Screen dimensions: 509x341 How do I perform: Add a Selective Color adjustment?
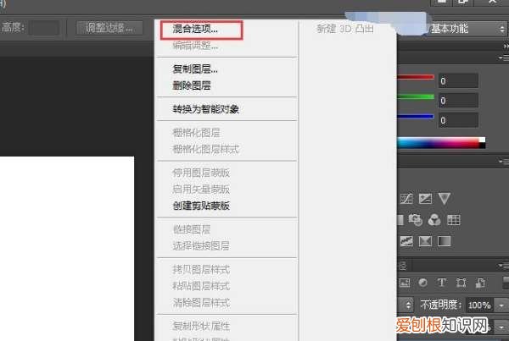pyautogui.click(x=425, y=241)
